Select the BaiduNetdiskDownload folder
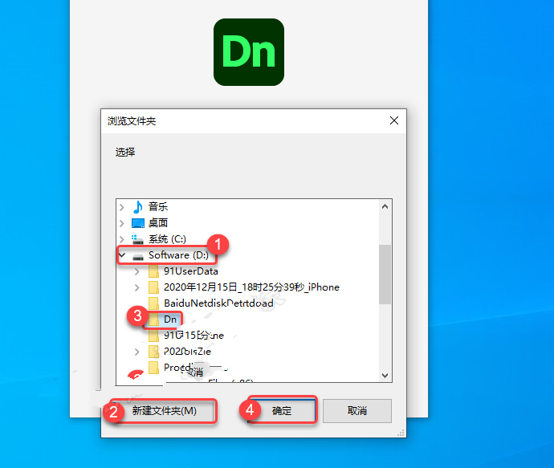 [218, 303]
